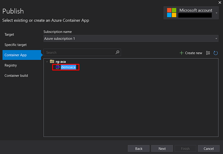
Task: Close the Publish dialog
Action: pos(220,3)
